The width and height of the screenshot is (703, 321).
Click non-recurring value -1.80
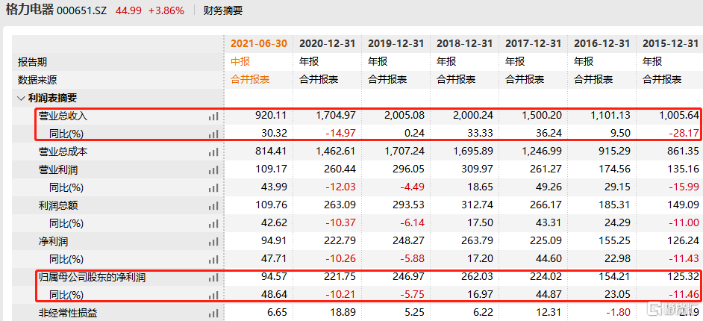coord(617,313)
